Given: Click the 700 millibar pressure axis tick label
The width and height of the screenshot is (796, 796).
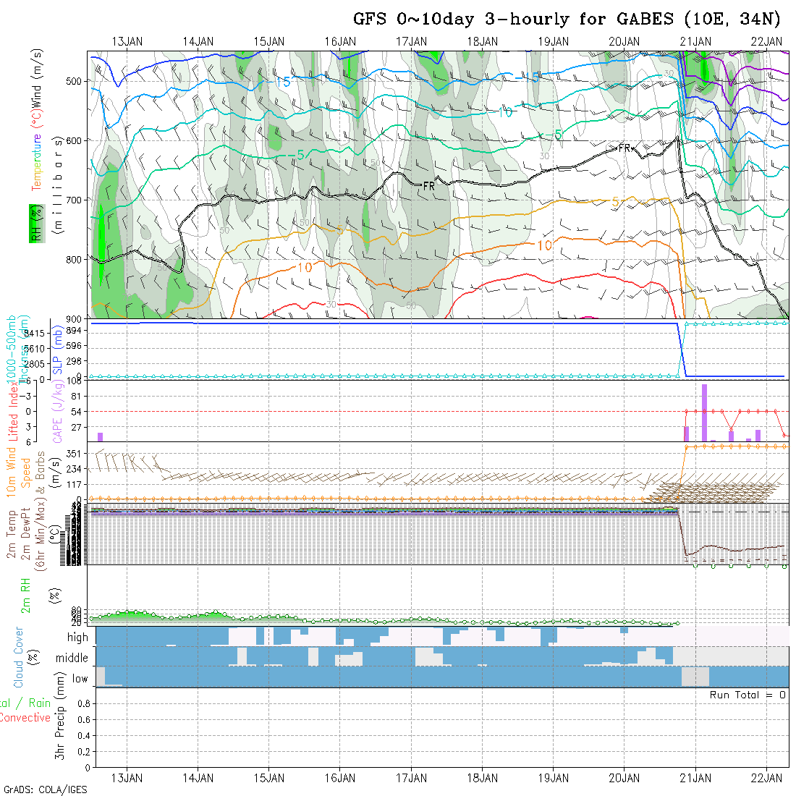Looking at the screenshot, I should 75,200.
